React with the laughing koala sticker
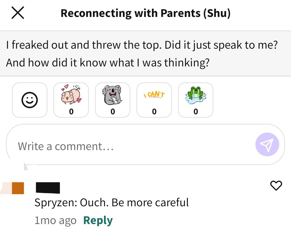 pos(113,100)
